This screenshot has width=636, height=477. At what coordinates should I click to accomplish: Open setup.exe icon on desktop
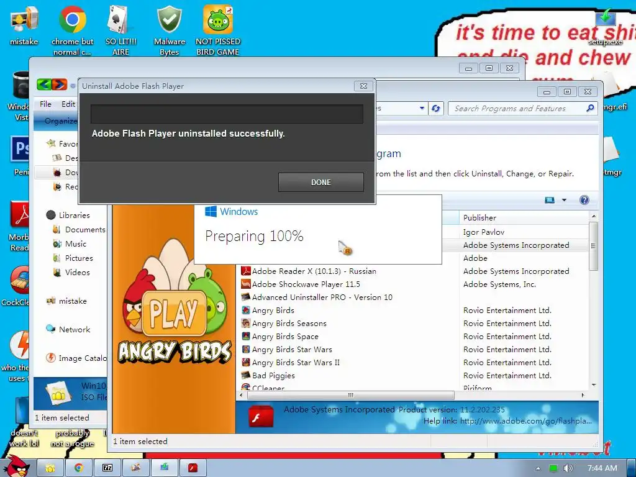coord(605,26)
